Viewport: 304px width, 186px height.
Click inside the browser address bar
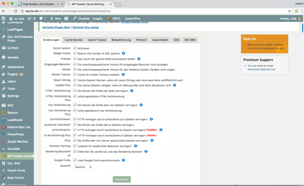(x=89, y=10)
